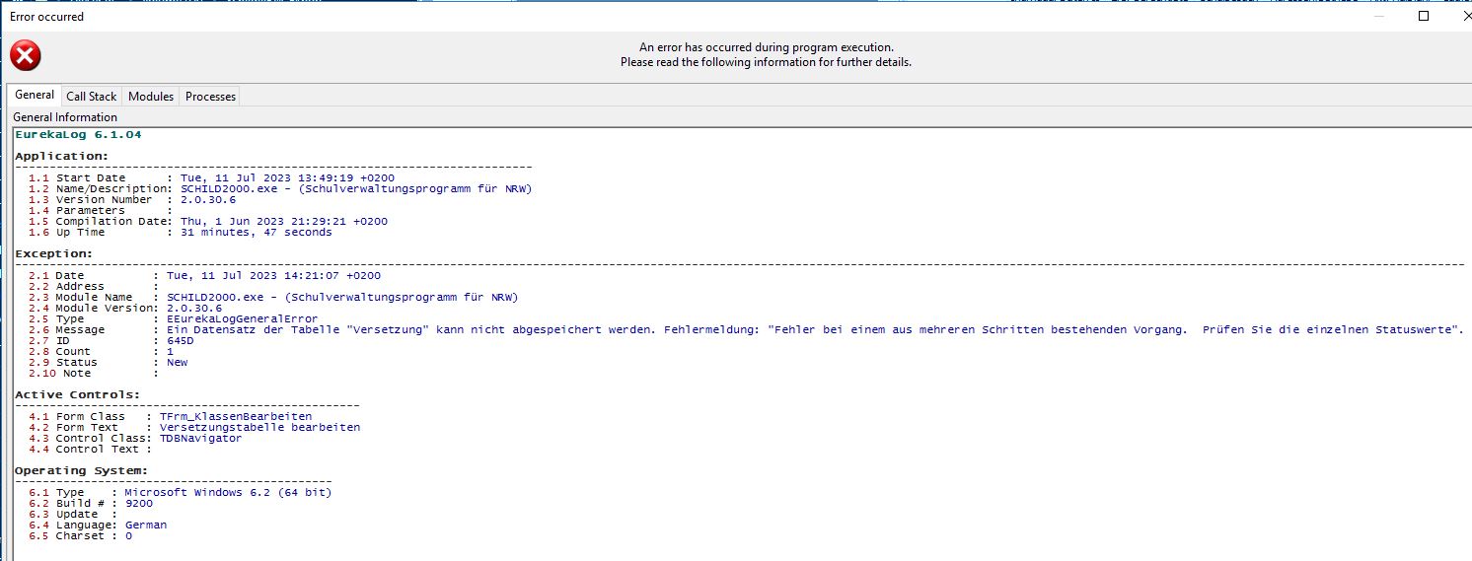Click the 'Please read the following information' line
The height and width of the screenshot is (561, 1472).
[766, 61]
